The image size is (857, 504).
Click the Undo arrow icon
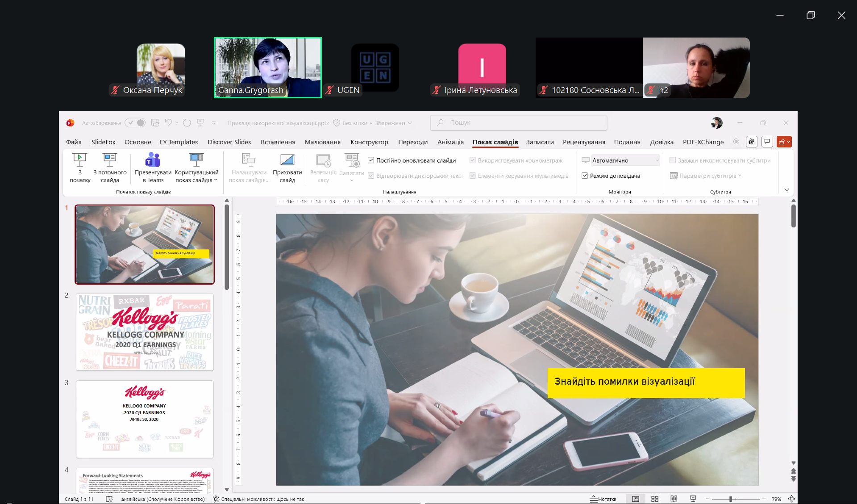point(168,122)
